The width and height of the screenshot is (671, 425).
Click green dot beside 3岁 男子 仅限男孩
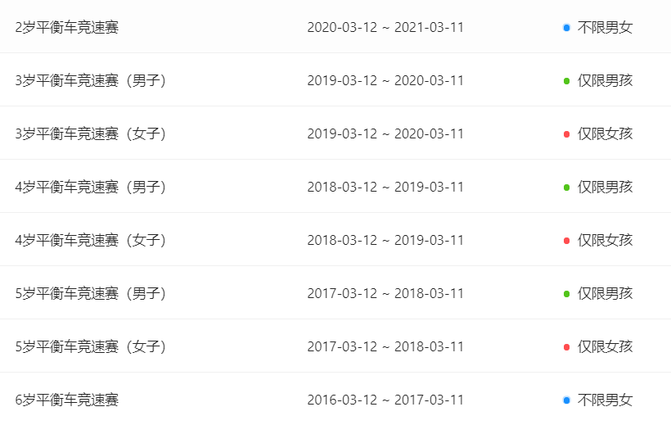566,81
